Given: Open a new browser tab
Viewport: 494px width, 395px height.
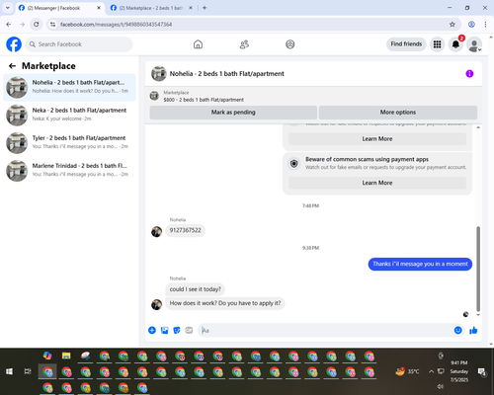Looking at the screenshot, I should pyautogui.click(x=205, y=8).
